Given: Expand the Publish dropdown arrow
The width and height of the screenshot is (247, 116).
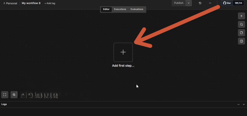Looking at the screenshot, I should tap(189, 3).
